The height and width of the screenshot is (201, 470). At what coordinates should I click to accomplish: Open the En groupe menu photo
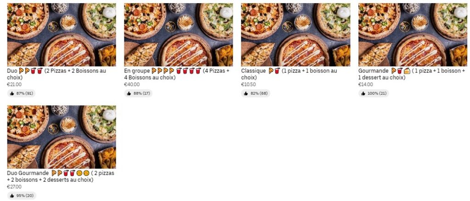(179, 35)
